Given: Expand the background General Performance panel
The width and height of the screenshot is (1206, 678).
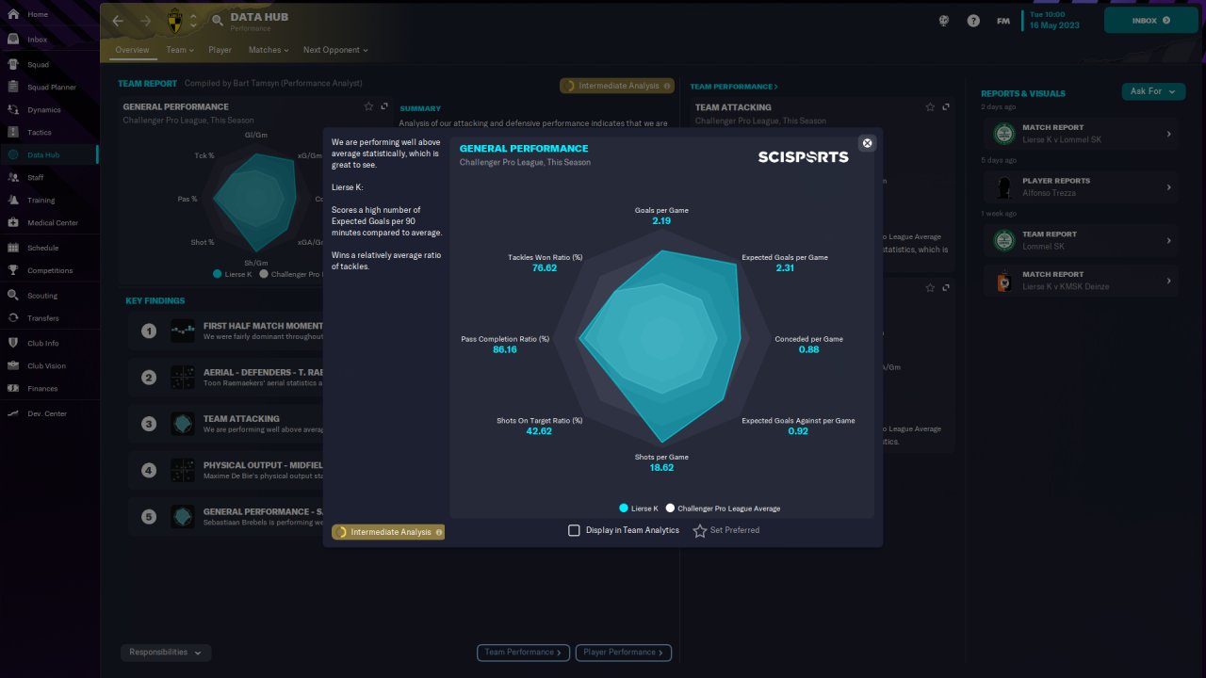Looking at the screenshot, I should 384,106.
